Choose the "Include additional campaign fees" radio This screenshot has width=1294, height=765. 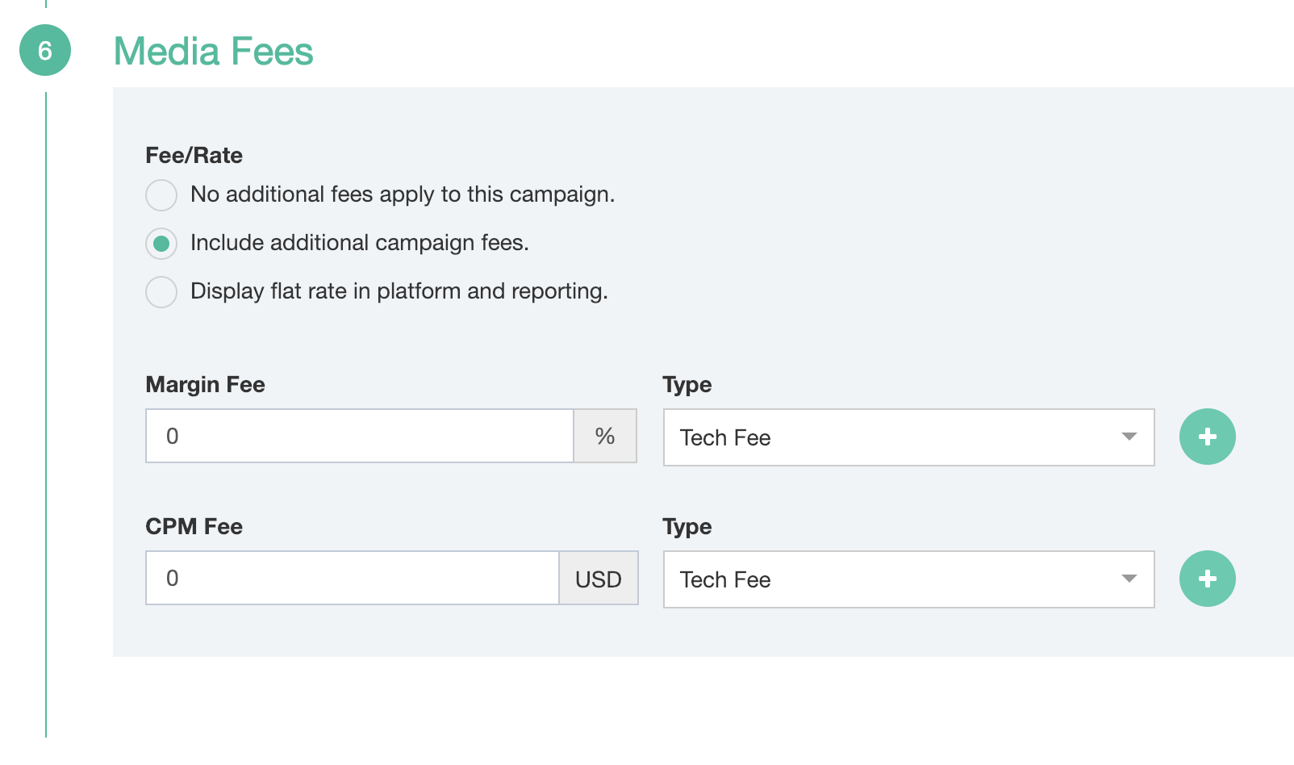pyautogui.click(x=161, y=244)
